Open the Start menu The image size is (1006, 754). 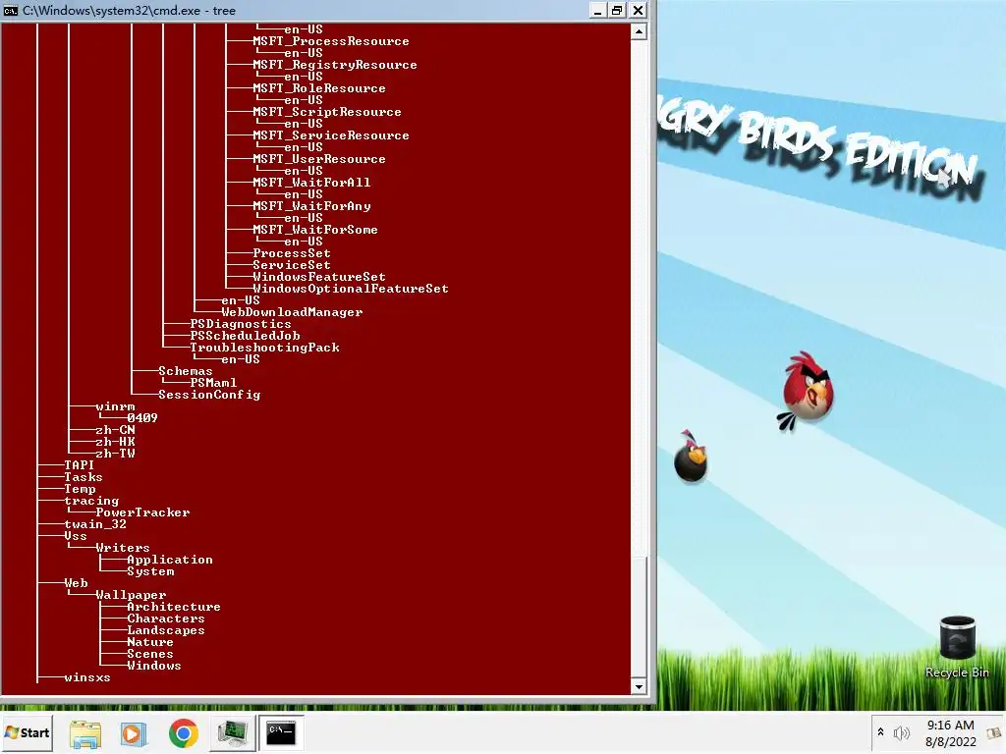(27, 732)
